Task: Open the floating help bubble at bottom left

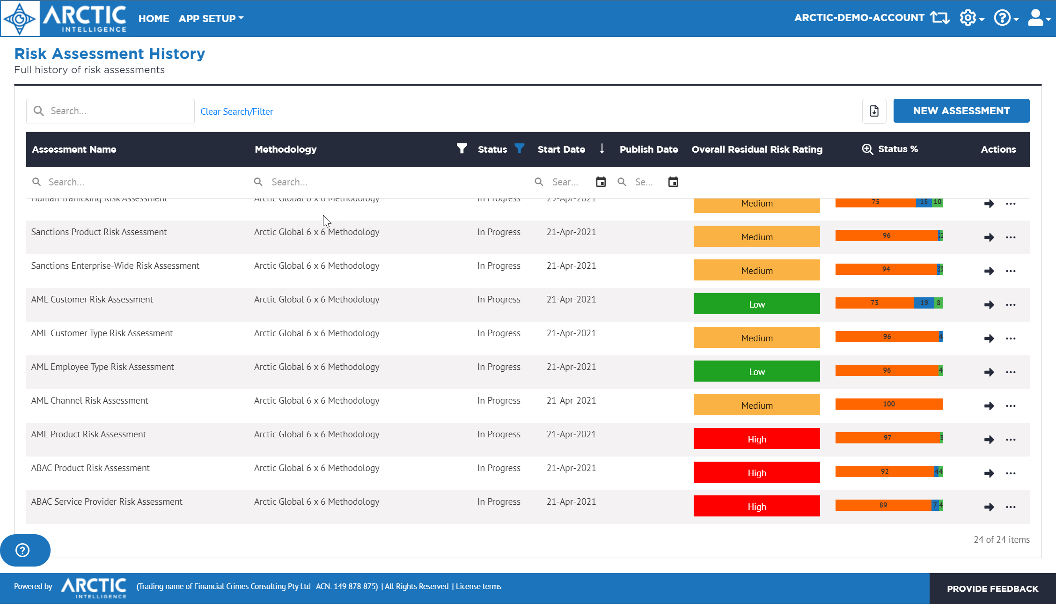Action: 22,550
